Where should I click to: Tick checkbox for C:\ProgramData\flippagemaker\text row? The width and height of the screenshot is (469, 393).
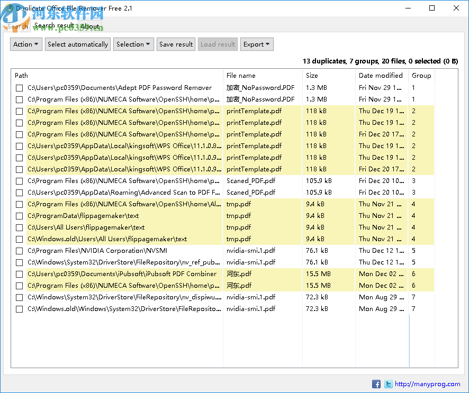click(19, 216)
